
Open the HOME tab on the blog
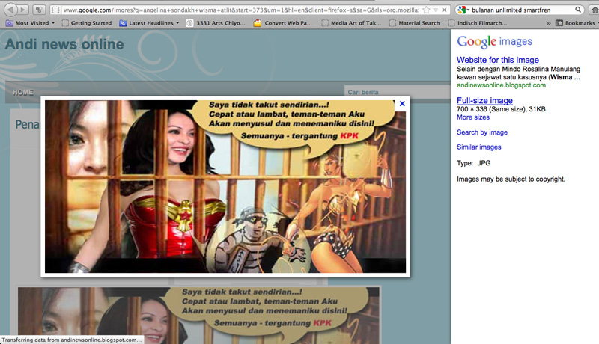pyautogui.click(x=23, y=92)
